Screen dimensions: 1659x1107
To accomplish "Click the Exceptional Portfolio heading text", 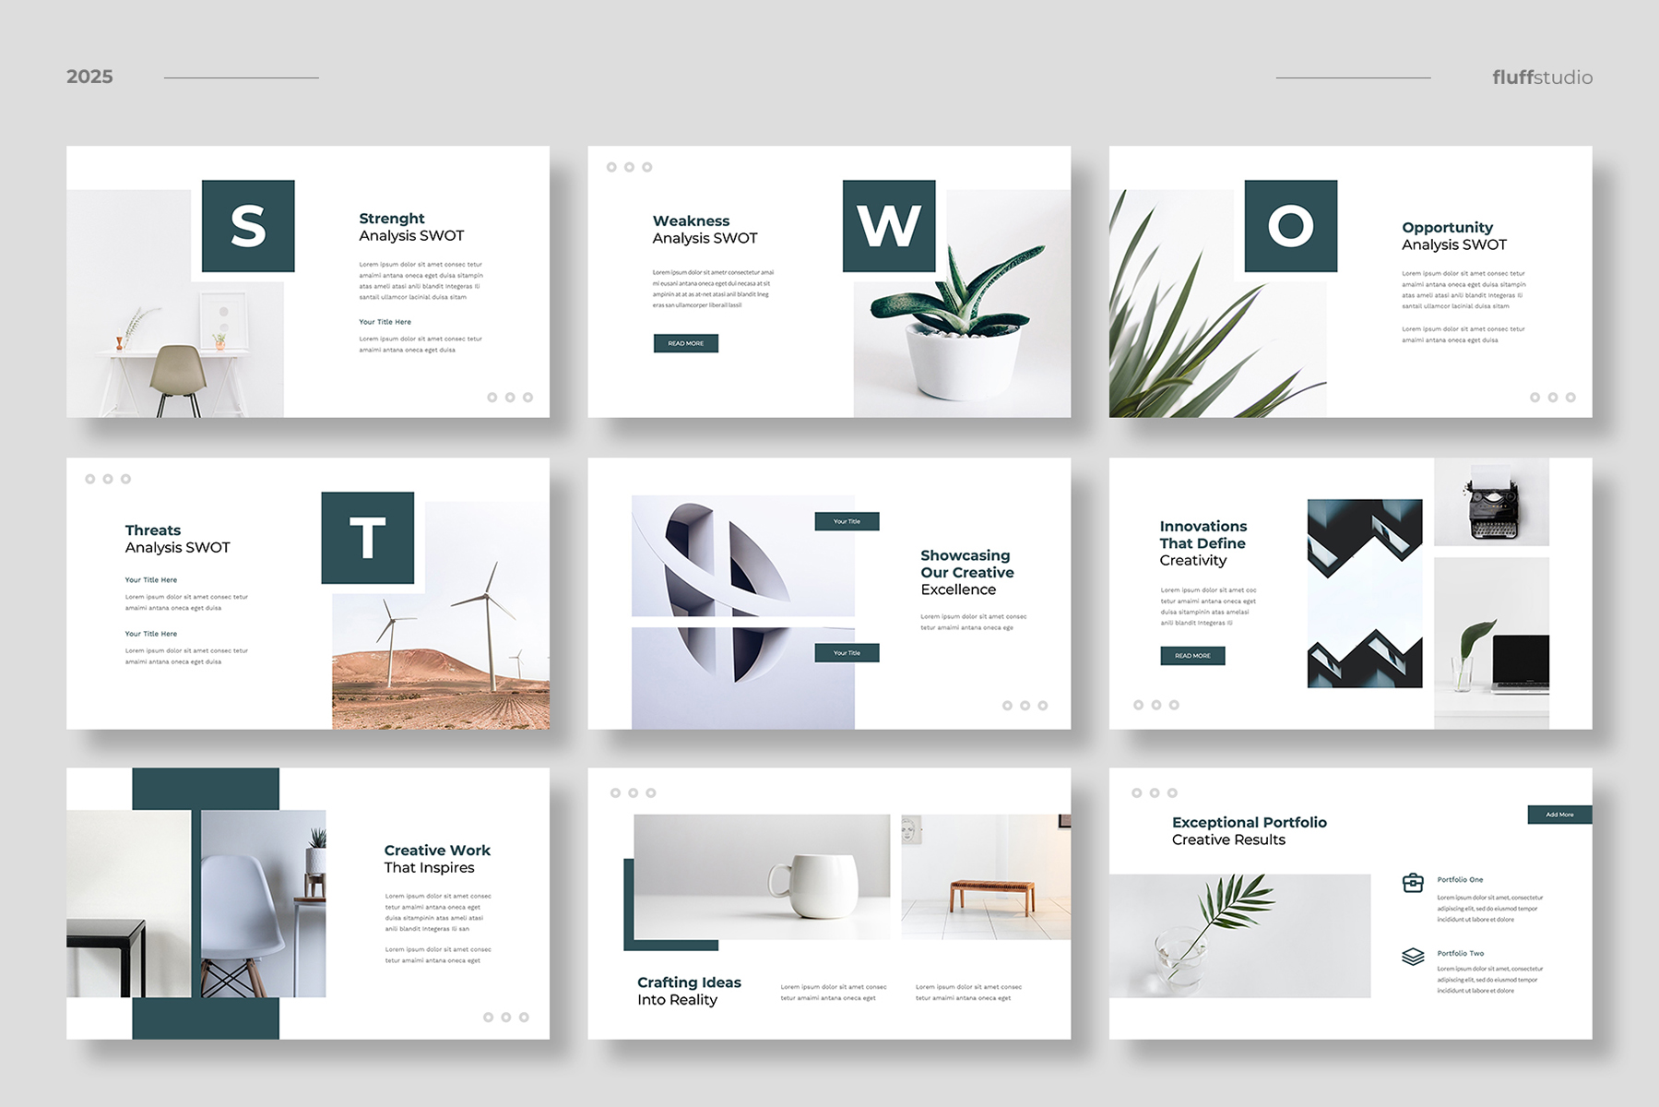I will 1249,822.
